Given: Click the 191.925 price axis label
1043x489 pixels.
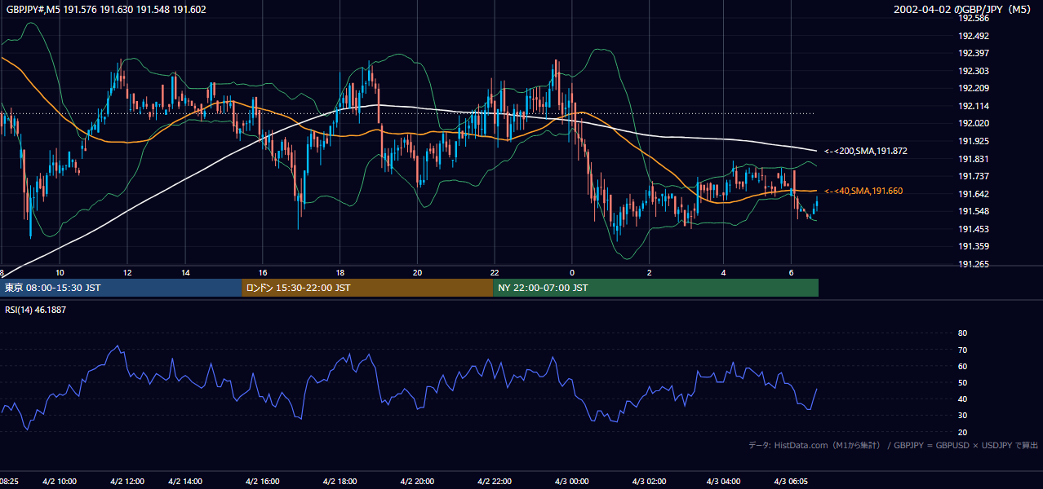Looking at the screenshot, I should tap(973, 141).
